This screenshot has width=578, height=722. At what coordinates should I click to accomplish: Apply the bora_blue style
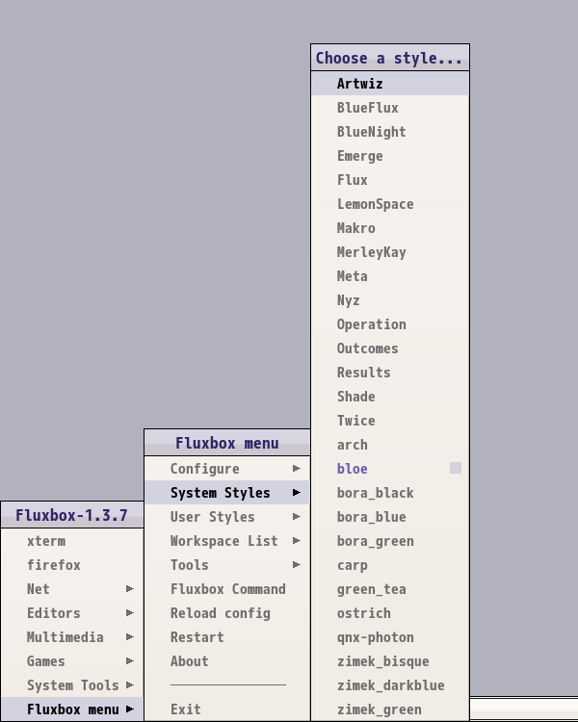tap(390, 517)
